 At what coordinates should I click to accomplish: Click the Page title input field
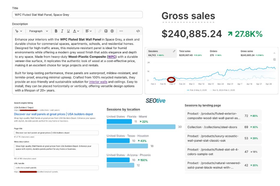pos(56,133)
